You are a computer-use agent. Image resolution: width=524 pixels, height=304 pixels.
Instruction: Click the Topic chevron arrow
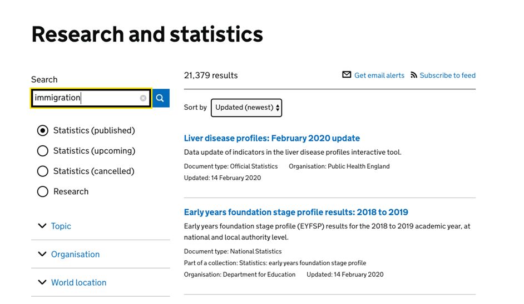tap(42, 226)
